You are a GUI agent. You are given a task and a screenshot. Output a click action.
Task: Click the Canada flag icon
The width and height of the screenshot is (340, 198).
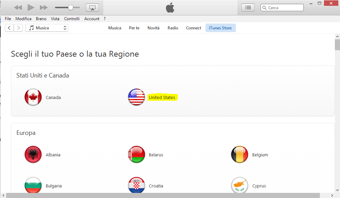(x=33, y=97)
